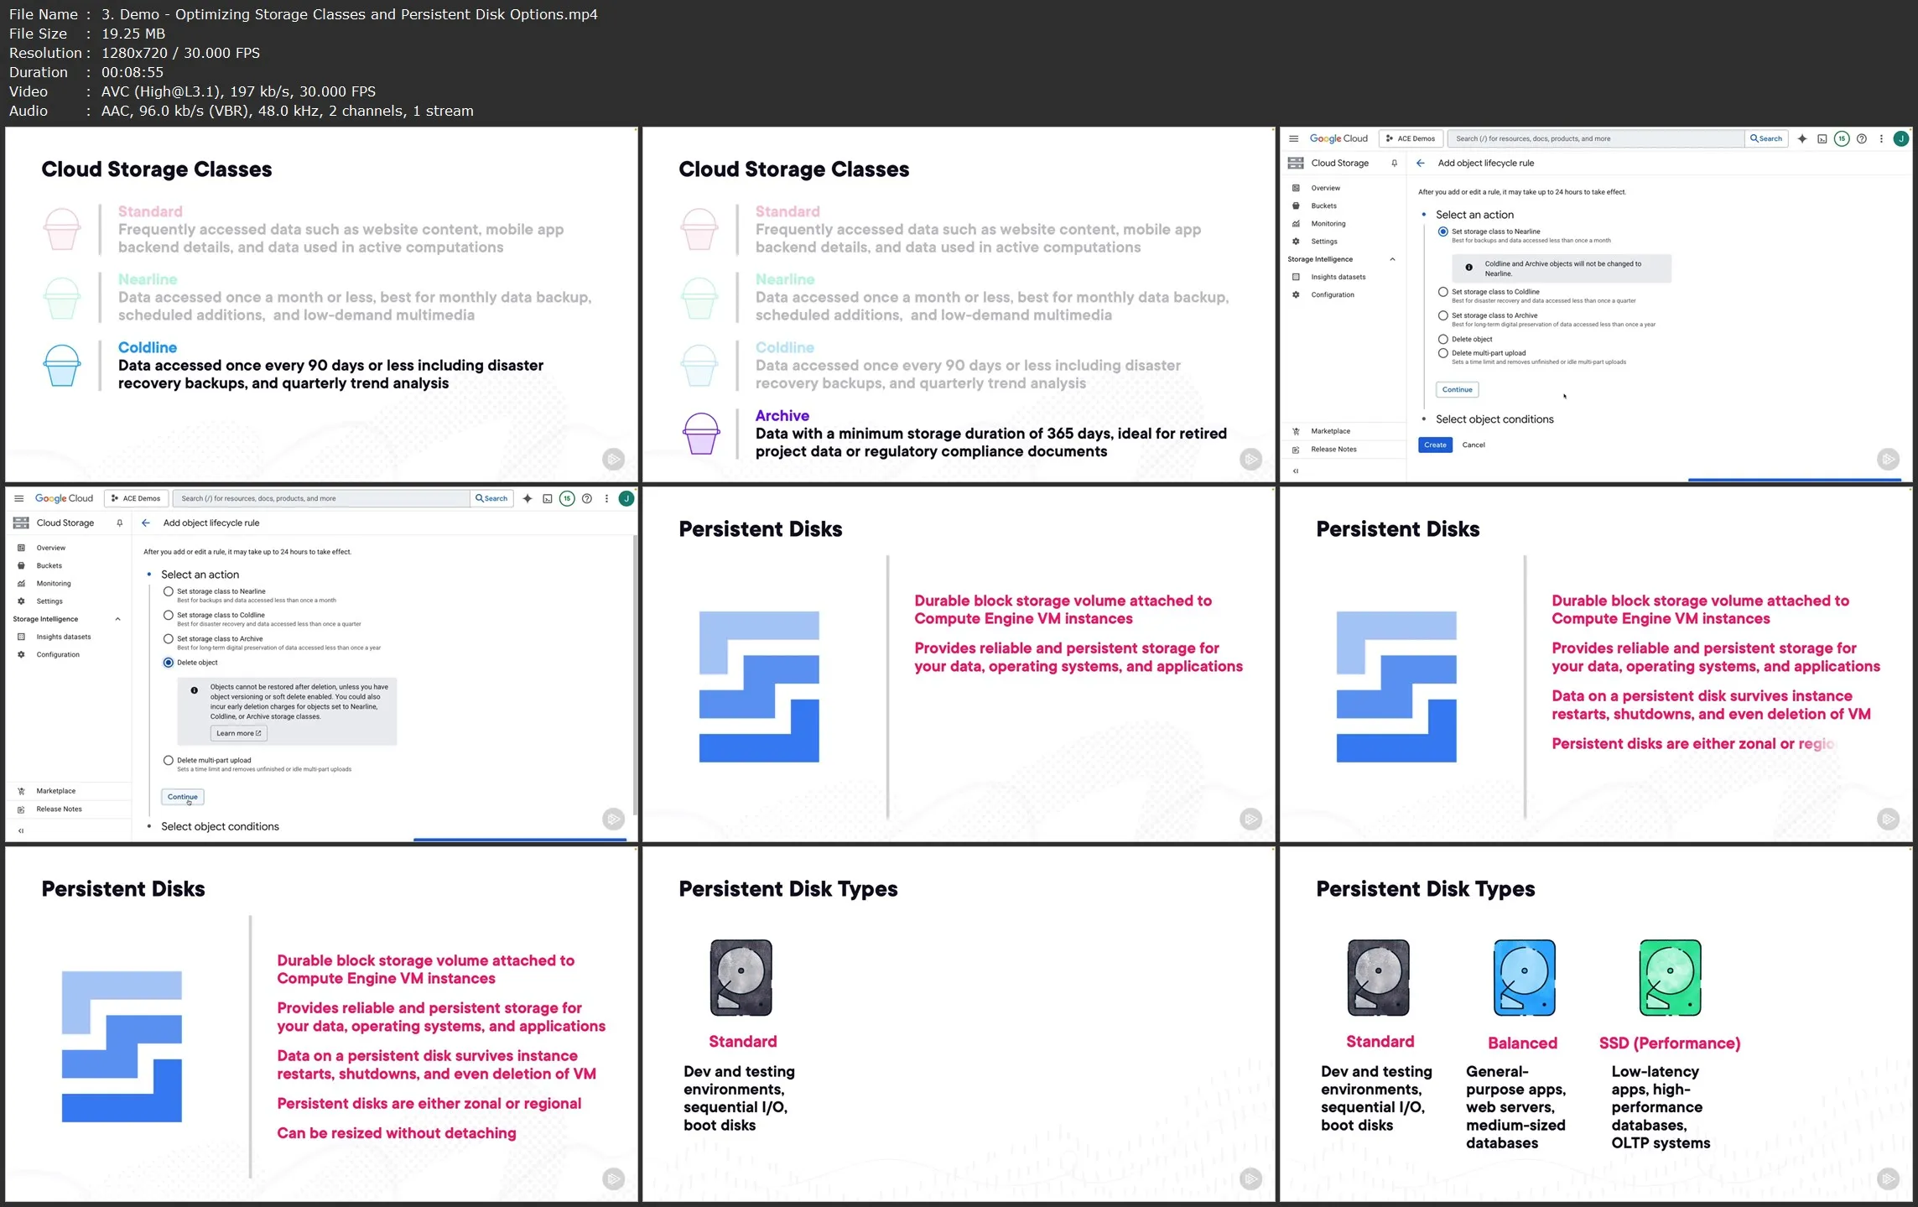The height and width of the screenshot is (1207, 1918).
Task: Open ACE Demos project picker in Nearline-selected frame
Action: tap(1411, 138)
